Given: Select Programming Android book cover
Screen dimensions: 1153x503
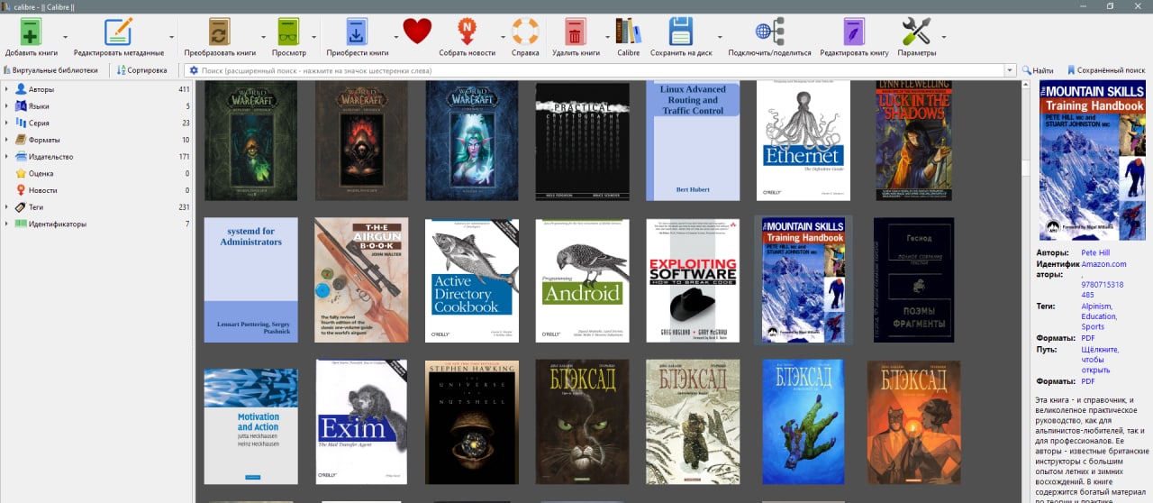Looking at the screenshot, I should point(582,279).
